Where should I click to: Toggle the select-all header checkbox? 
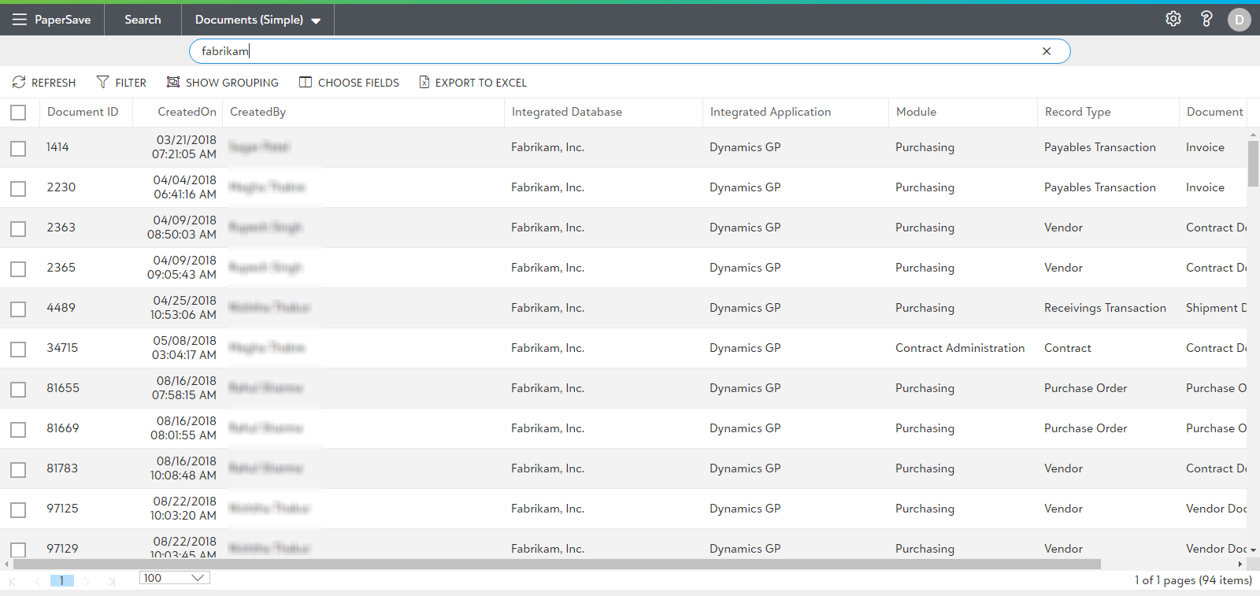pyautogui.click(x=18, y=113)
